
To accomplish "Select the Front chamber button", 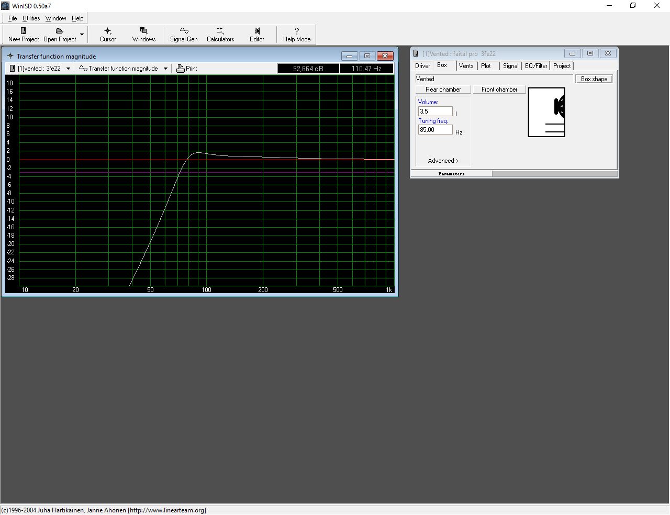I will (x=499, y=89).
